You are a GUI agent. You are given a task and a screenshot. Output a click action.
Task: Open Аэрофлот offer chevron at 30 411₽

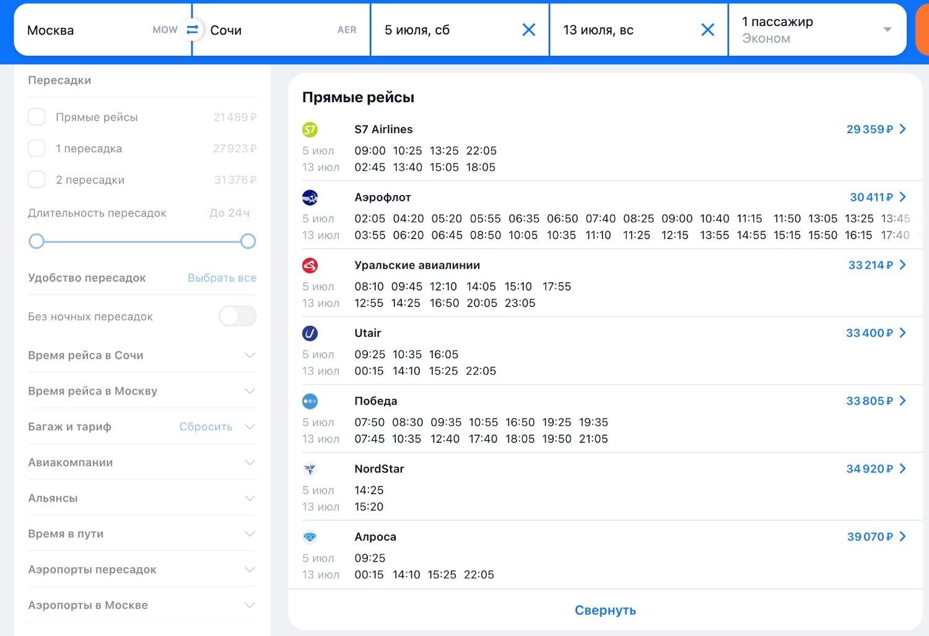pyautogui.click(x=902, y=197)
